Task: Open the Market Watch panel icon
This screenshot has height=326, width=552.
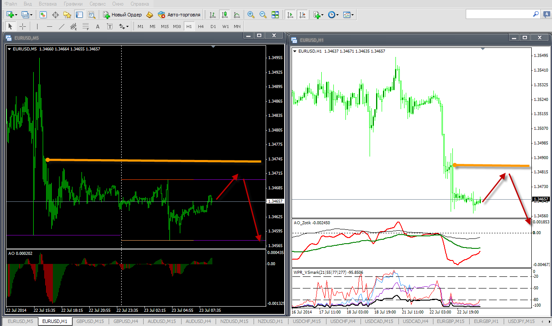Action: (43, 15)
